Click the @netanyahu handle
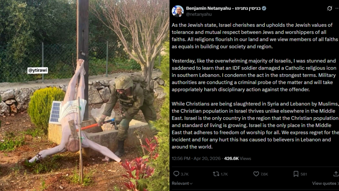Viewport: 339px width, 191px height. click(199, 14)
